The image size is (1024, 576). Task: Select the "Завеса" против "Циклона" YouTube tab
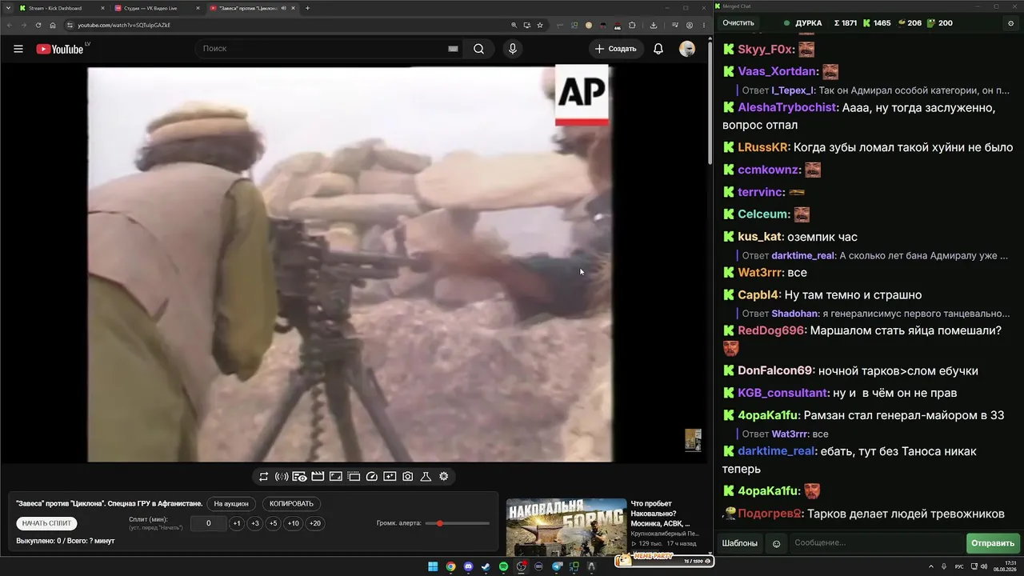(x=253, y=8)
